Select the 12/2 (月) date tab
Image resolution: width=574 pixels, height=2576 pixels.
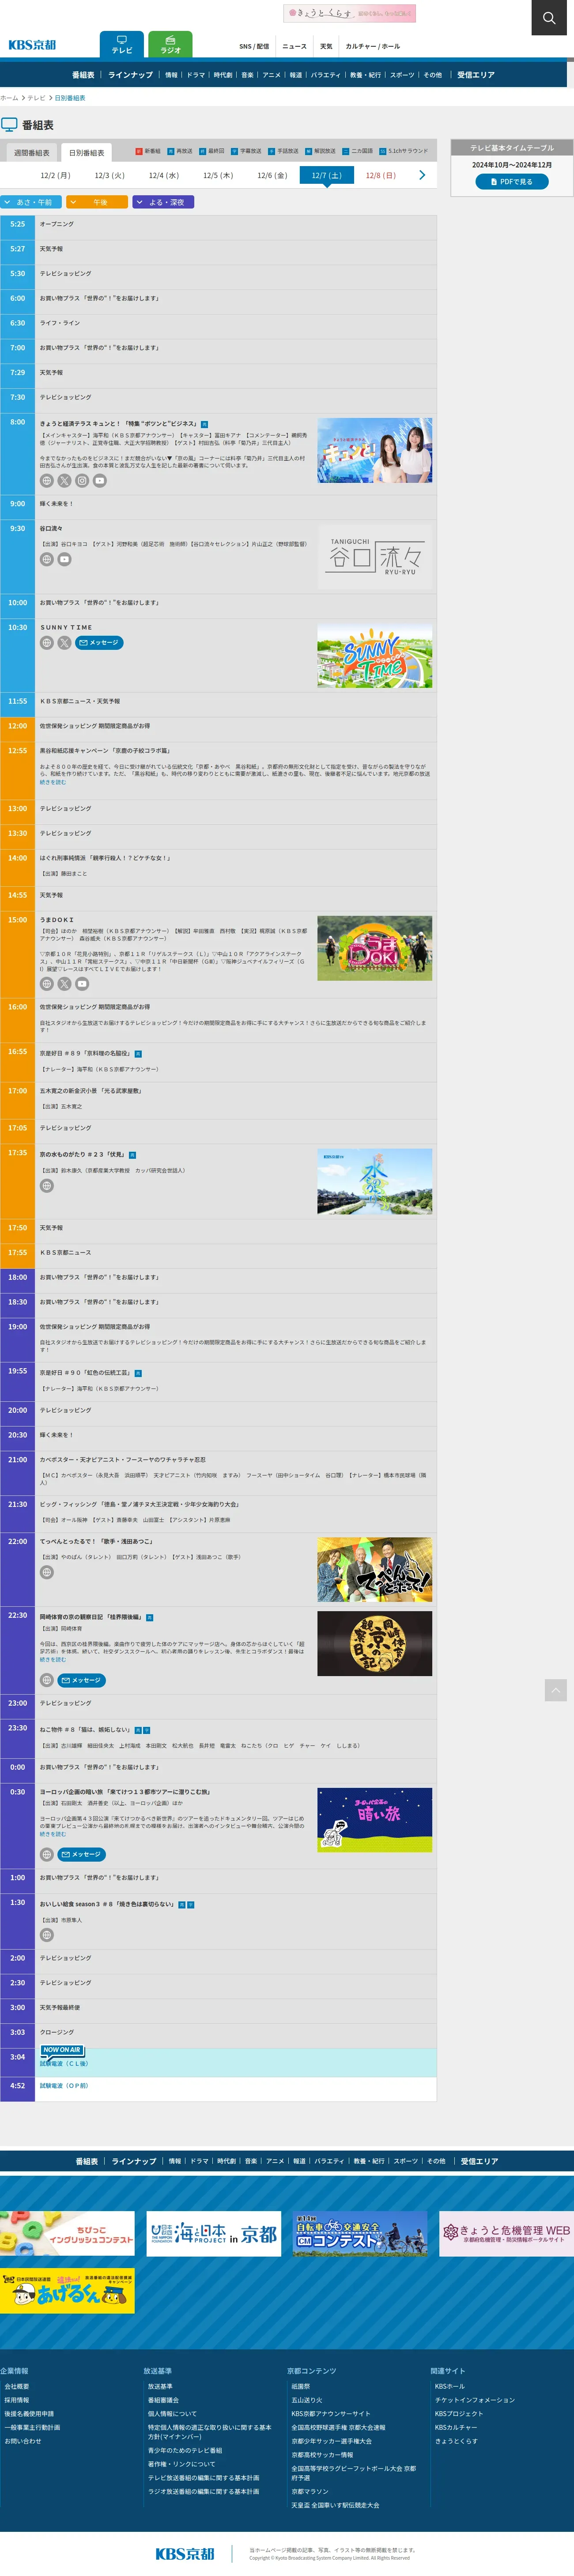click(x=55, y=175)
